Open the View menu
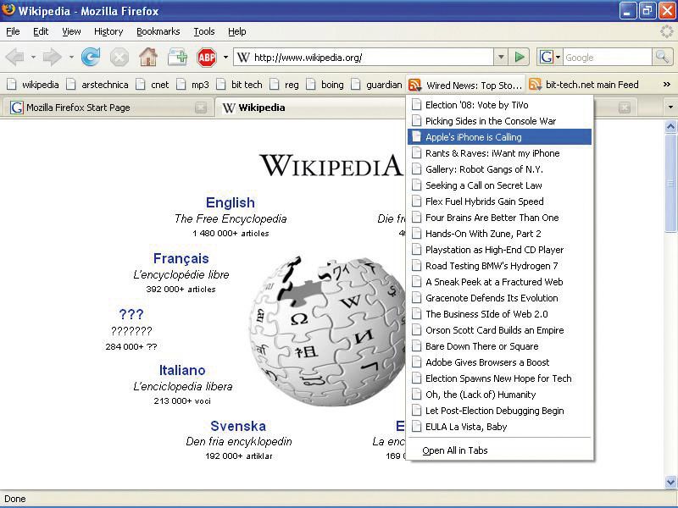The width and height of the screenshot is (678, 508). [x=71, y=31]
